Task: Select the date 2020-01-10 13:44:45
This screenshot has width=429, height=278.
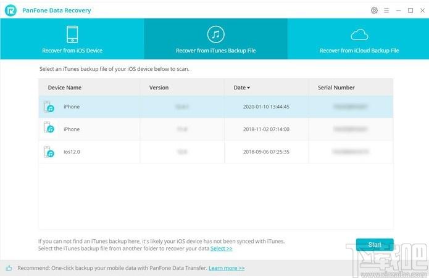Action: (x=266, y=107)
